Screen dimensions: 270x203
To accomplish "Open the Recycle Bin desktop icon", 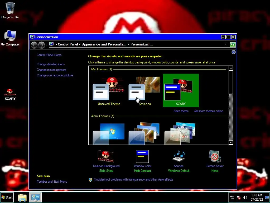I will 10,10.
